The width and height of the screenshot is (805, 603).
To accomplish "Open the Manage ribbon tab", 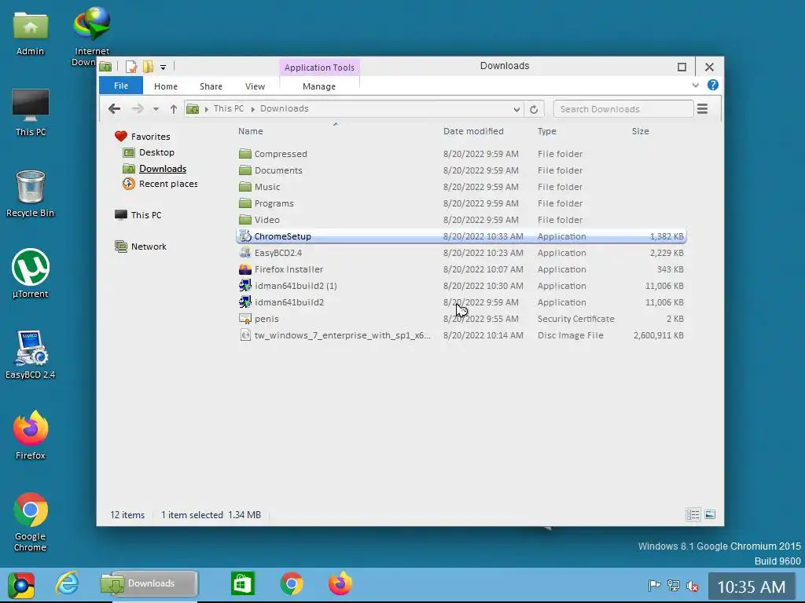I will coord(319,86).
